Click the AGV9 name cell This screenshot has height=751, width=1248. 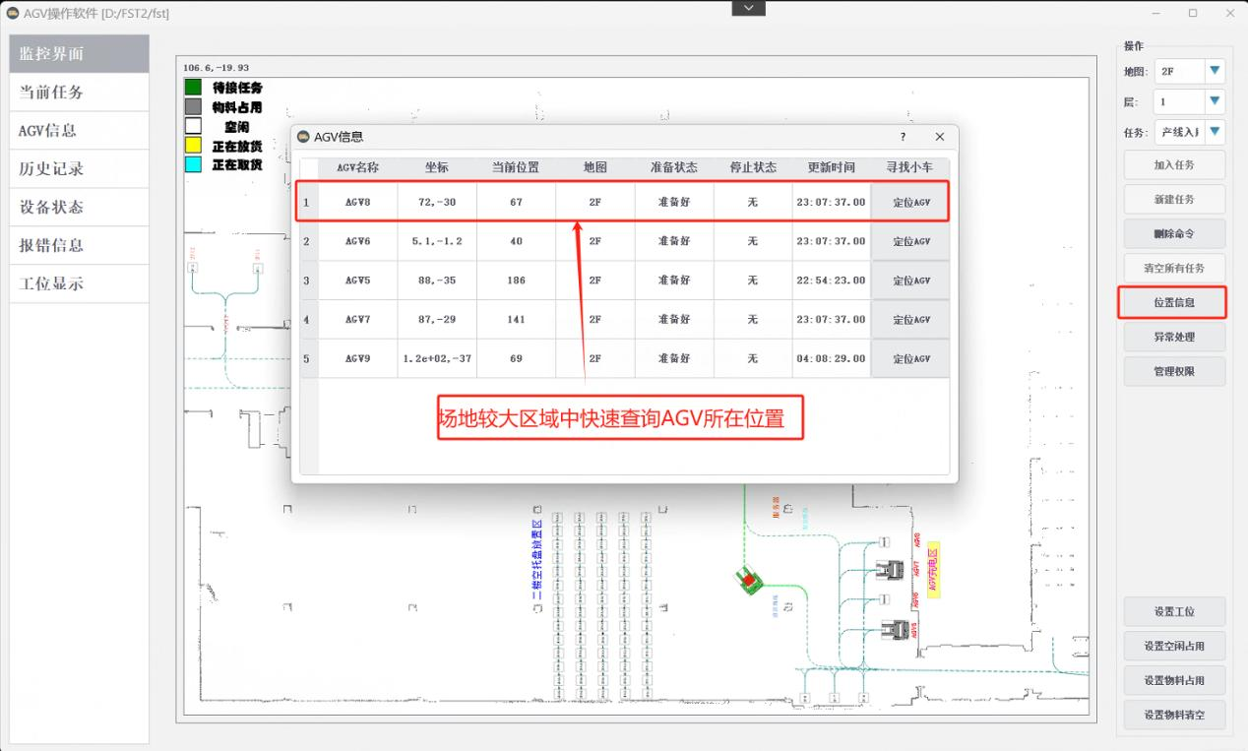(x=358, y=359)
